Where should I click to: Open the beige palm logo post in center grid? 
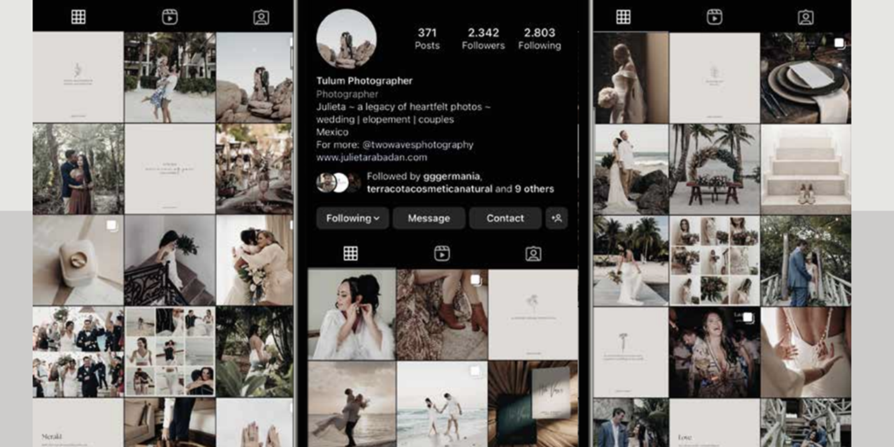[x=533, y=315]
